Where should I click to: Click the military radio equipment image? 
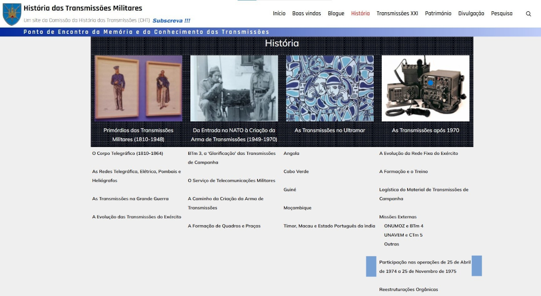click(x=425, y=88)
